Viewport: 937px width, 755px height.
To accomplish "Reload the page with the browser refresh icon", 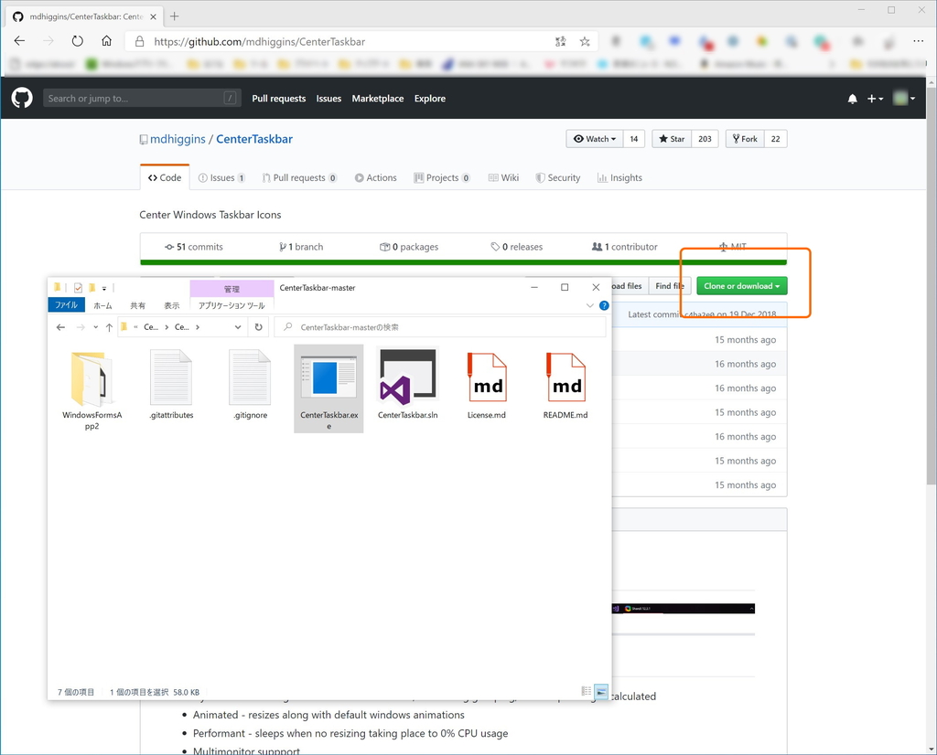I will [x=78, y=41].
